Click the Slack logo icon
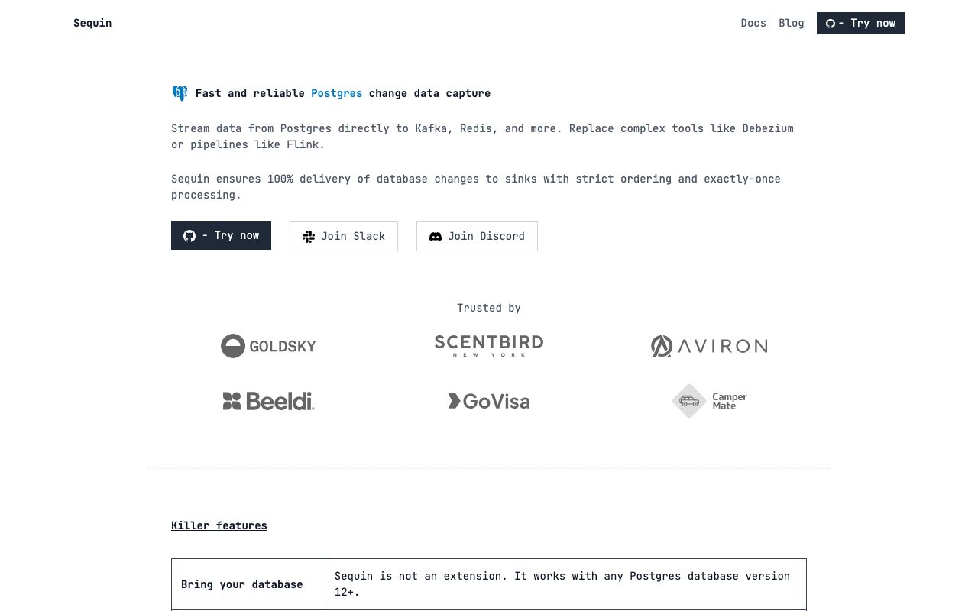 tap(309, 237)
